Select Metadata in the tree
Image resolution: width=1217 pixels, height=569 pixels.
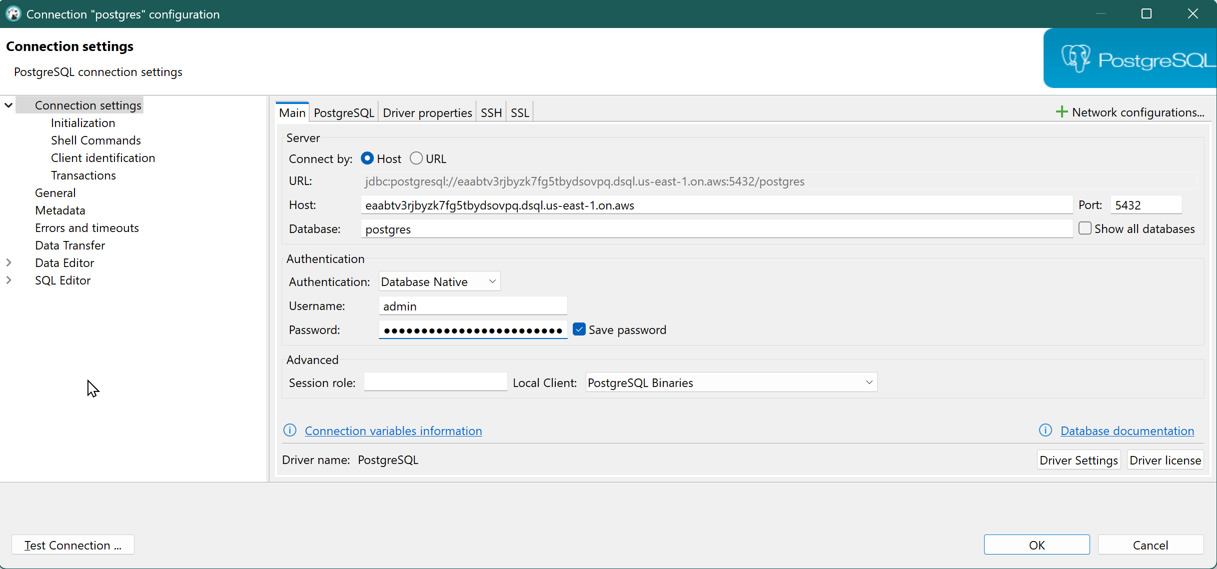coord(60,210)
